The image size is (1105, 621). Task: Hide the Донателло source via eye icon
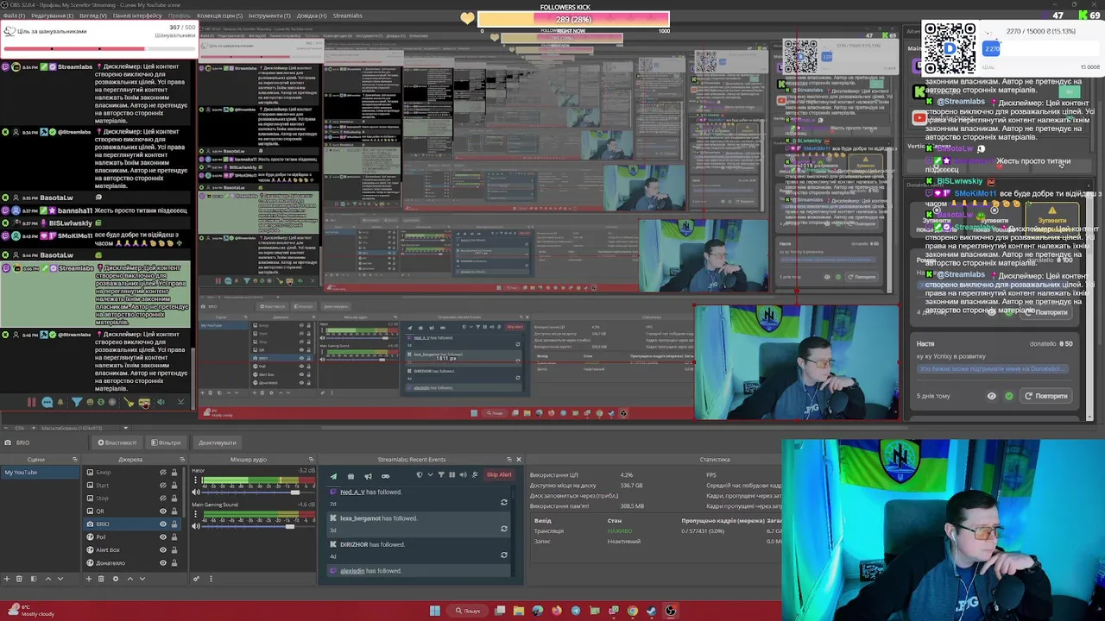point(163,563)
